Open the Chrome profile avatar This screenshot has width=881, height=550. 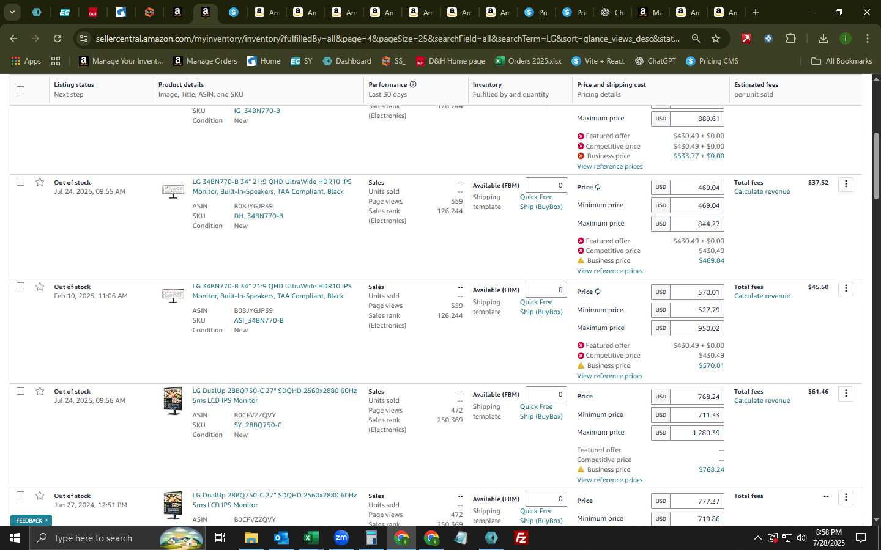pos(846,38)
